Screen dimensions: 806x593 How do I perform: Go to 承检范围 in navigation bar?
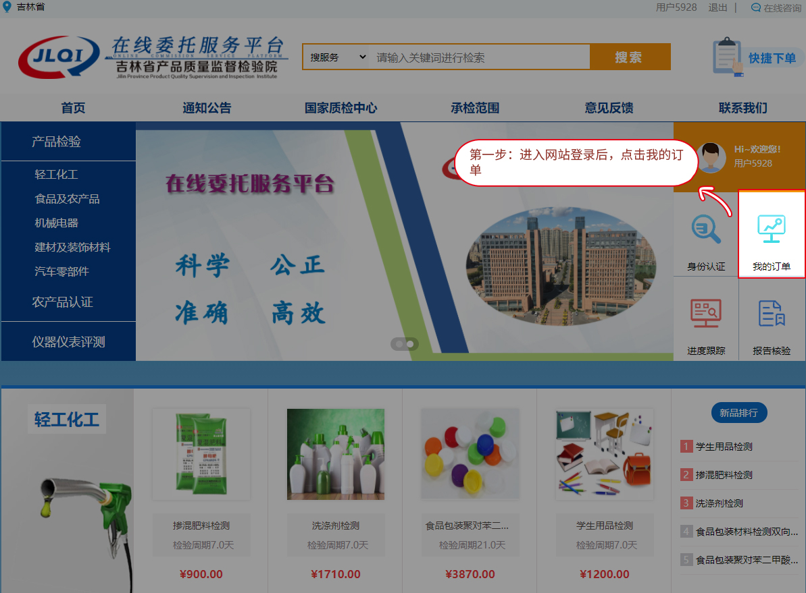coord(475,108)
